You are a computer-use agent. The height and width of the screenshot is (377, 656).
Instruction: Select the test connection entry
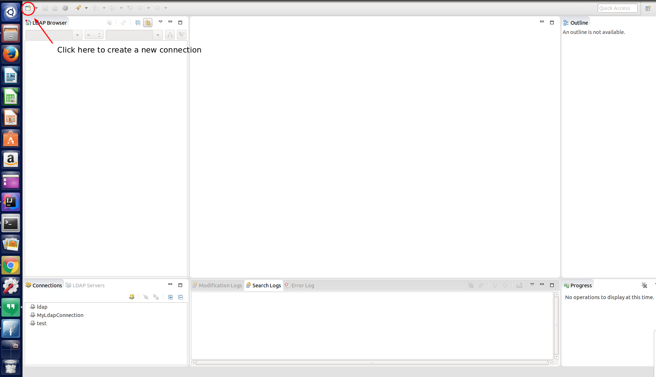[x=38, y=323]
